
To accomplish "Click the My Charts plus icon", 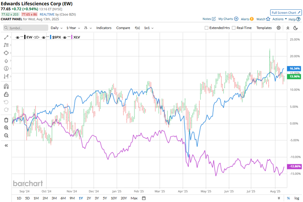I will click(236, 19).
